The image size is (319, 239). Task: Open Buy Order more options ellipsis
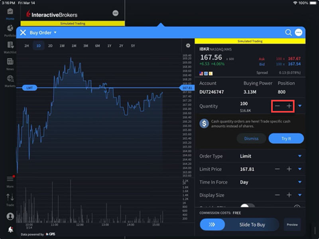coord(298,32)
